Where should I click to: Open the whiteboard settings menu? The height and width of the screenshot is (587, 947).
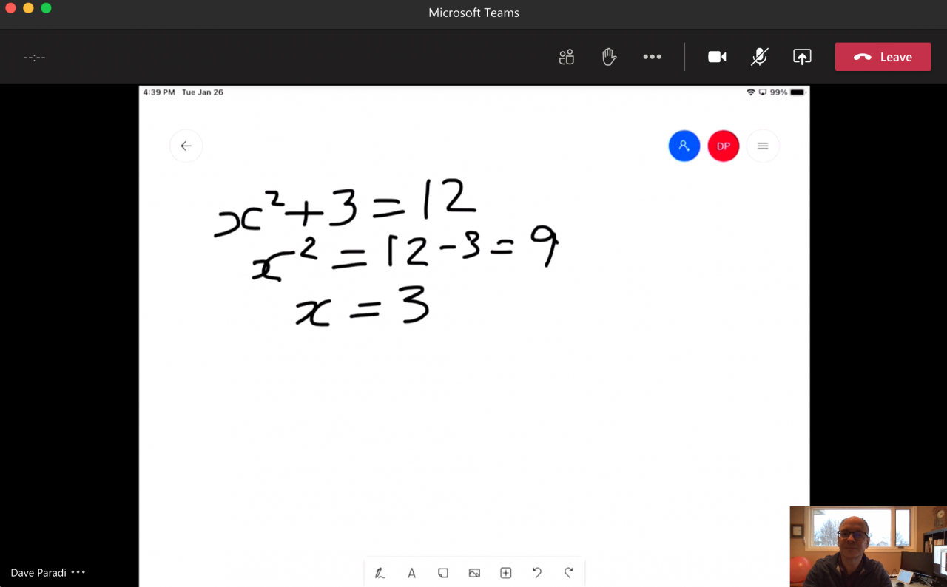pyautogui.click(x=763, y=146)
